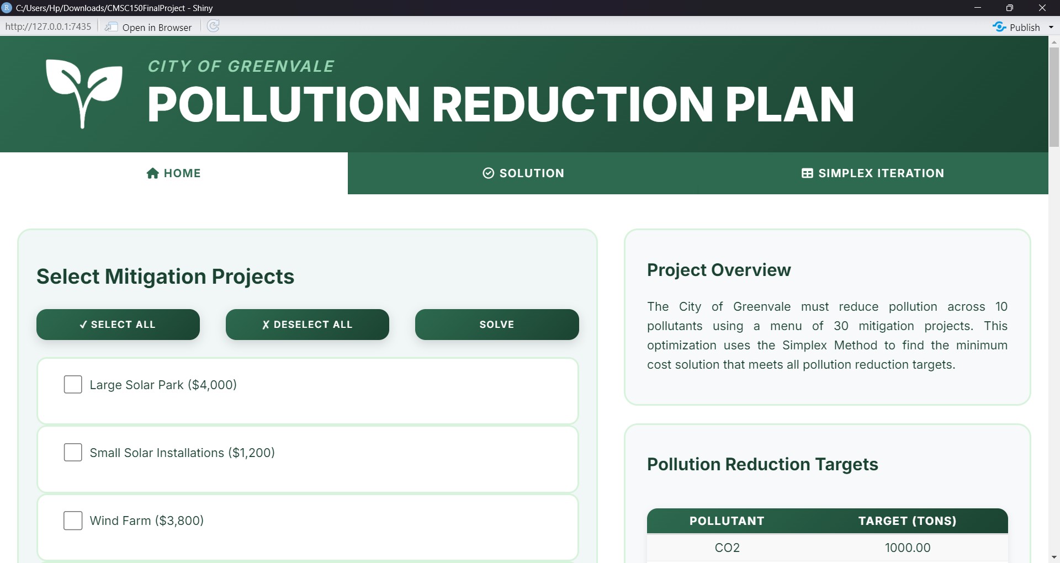Click the grid icon beside SIMPLEX ITERATION
This screenshot has height=563, width=1060.
(807, 173)
